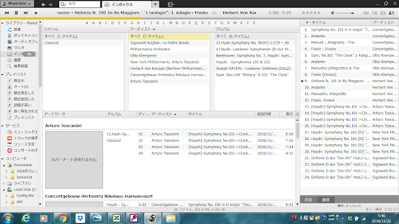Skip to the next track
The height and width of the screenshot is (224, 399).
click(26, 12)
